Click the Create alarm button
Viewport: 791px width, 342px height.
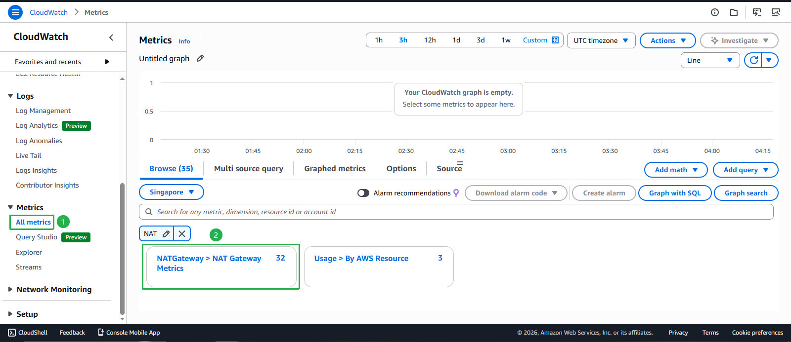click(x=604, y=193)
